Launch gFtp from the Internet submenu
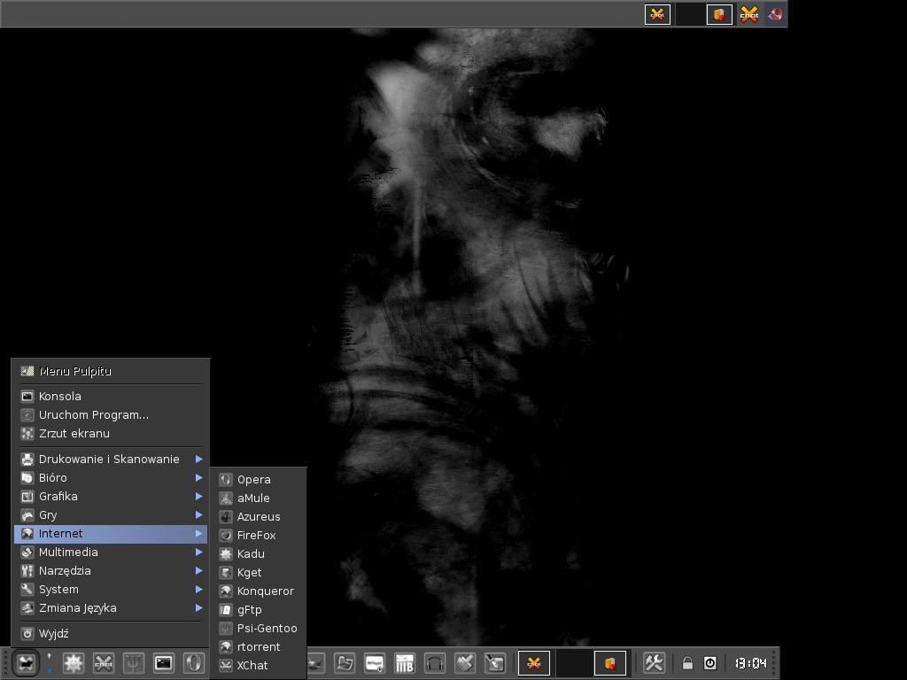The height and width of the screenshot is (680, 907). [x=258, y=609]
